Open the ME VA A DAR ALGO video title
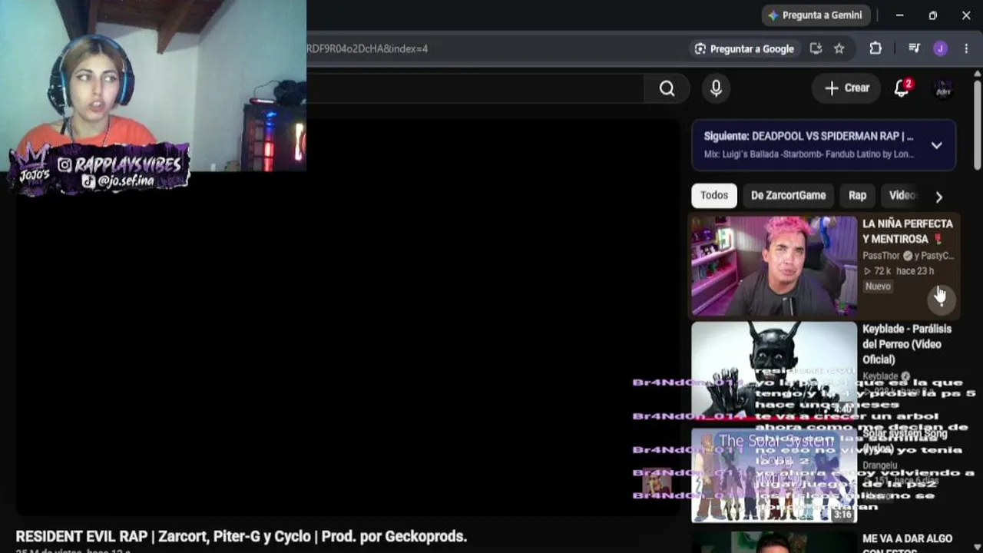The image size is (983, 553). pyautogui.click(x=908, y=544)
